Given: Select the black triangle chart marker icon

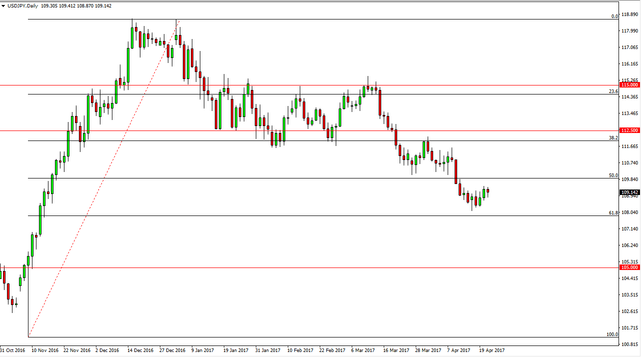Looking at the screenshot, I should pos(4,5).
